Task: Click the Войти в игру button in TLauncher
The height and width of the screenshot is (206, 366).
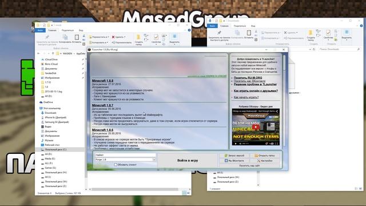Action: pos(188,160)
